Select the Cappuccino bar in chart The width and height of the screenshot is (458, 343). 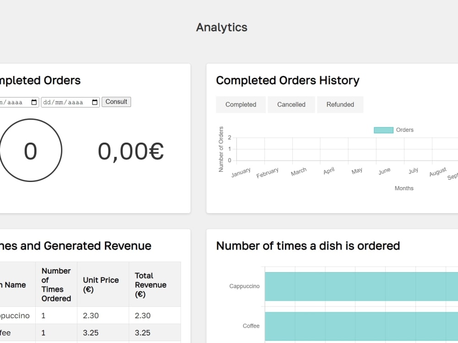[x=361, y=286]
